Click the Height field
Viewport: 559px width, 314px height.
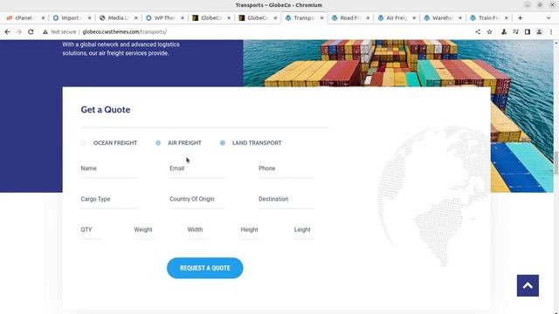click(x=251, y=230)
